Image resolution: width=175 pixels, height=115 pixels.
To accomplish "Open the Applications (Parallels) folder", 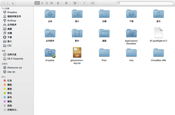I will point(131,33).
